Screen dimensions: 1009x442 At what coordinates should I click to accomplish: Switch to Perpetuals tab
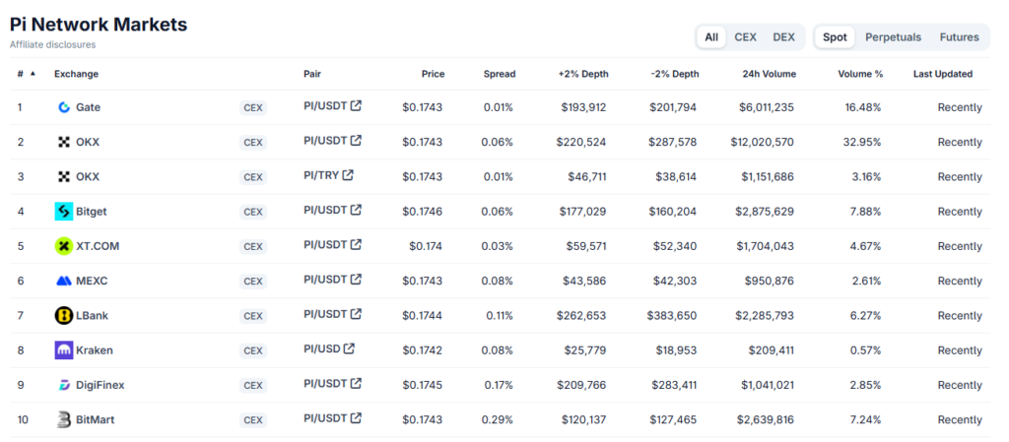pyautogui.click(x=893, y=37)
